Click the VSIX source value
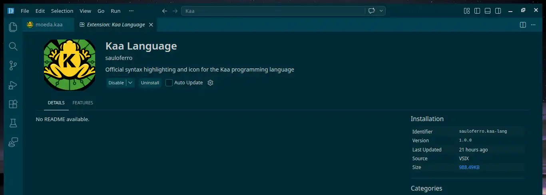The image size is (546, 195). [x=464, y=159]
